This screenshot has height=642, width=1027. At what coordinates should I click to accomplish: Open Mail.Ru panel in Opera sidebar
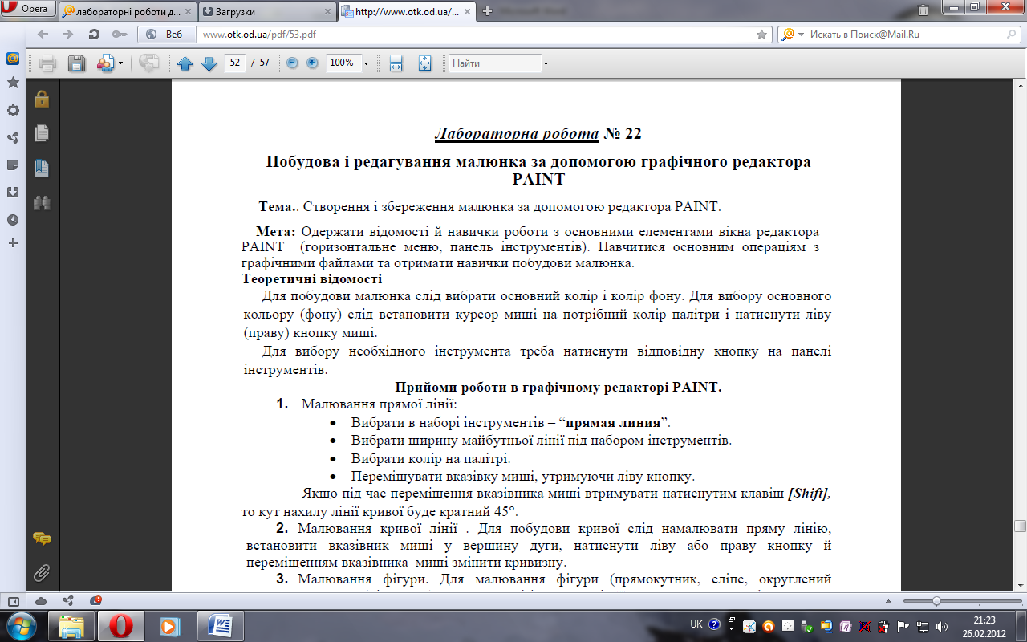(x=13, y=59)
